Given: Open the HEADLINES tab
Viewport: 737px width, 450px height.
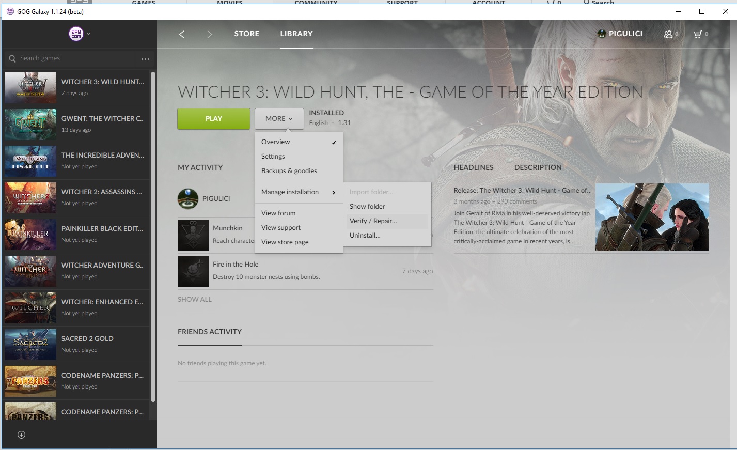Looking at the screenshot, I should [x=474, y=167].
